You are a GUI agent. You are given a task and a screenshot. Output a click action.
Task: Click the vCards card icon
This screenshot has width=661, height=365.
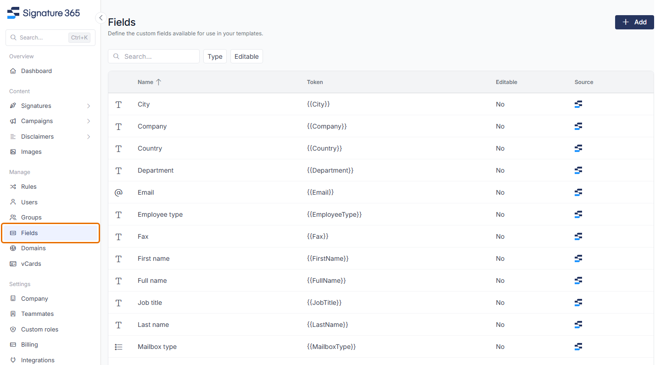(13, 264)
